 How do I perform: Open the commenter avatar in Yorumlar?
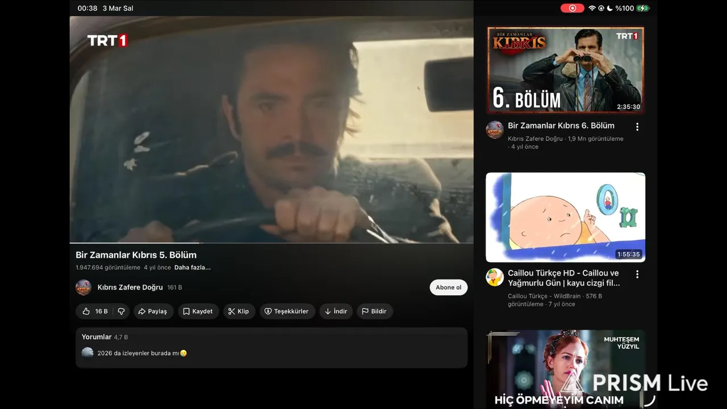[x=87, y=353]
